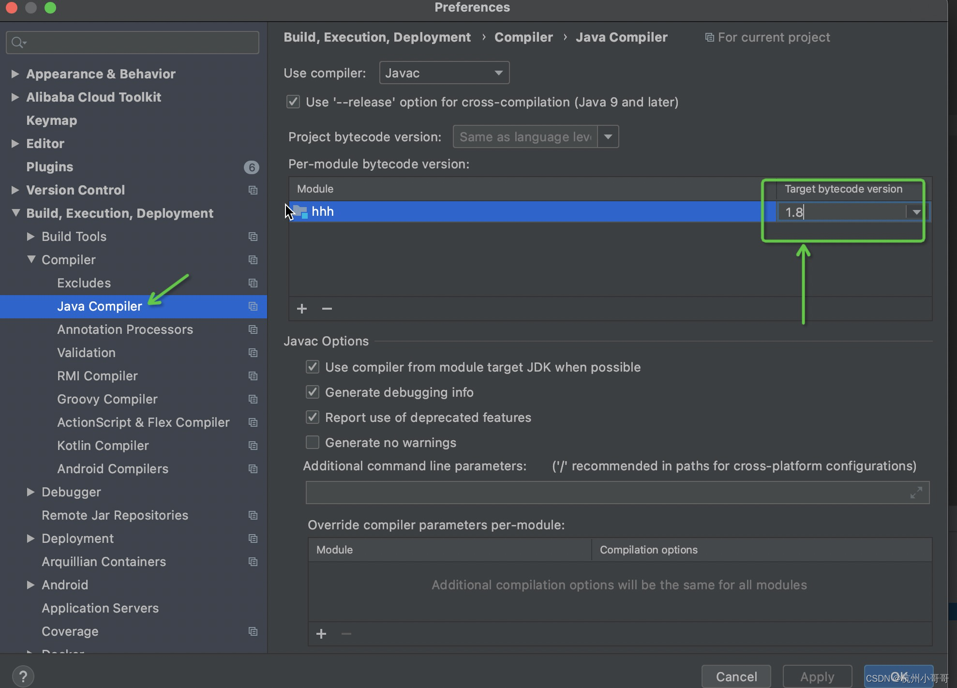
Task: Click the hhh module folder icon
Action: [301, 211]
